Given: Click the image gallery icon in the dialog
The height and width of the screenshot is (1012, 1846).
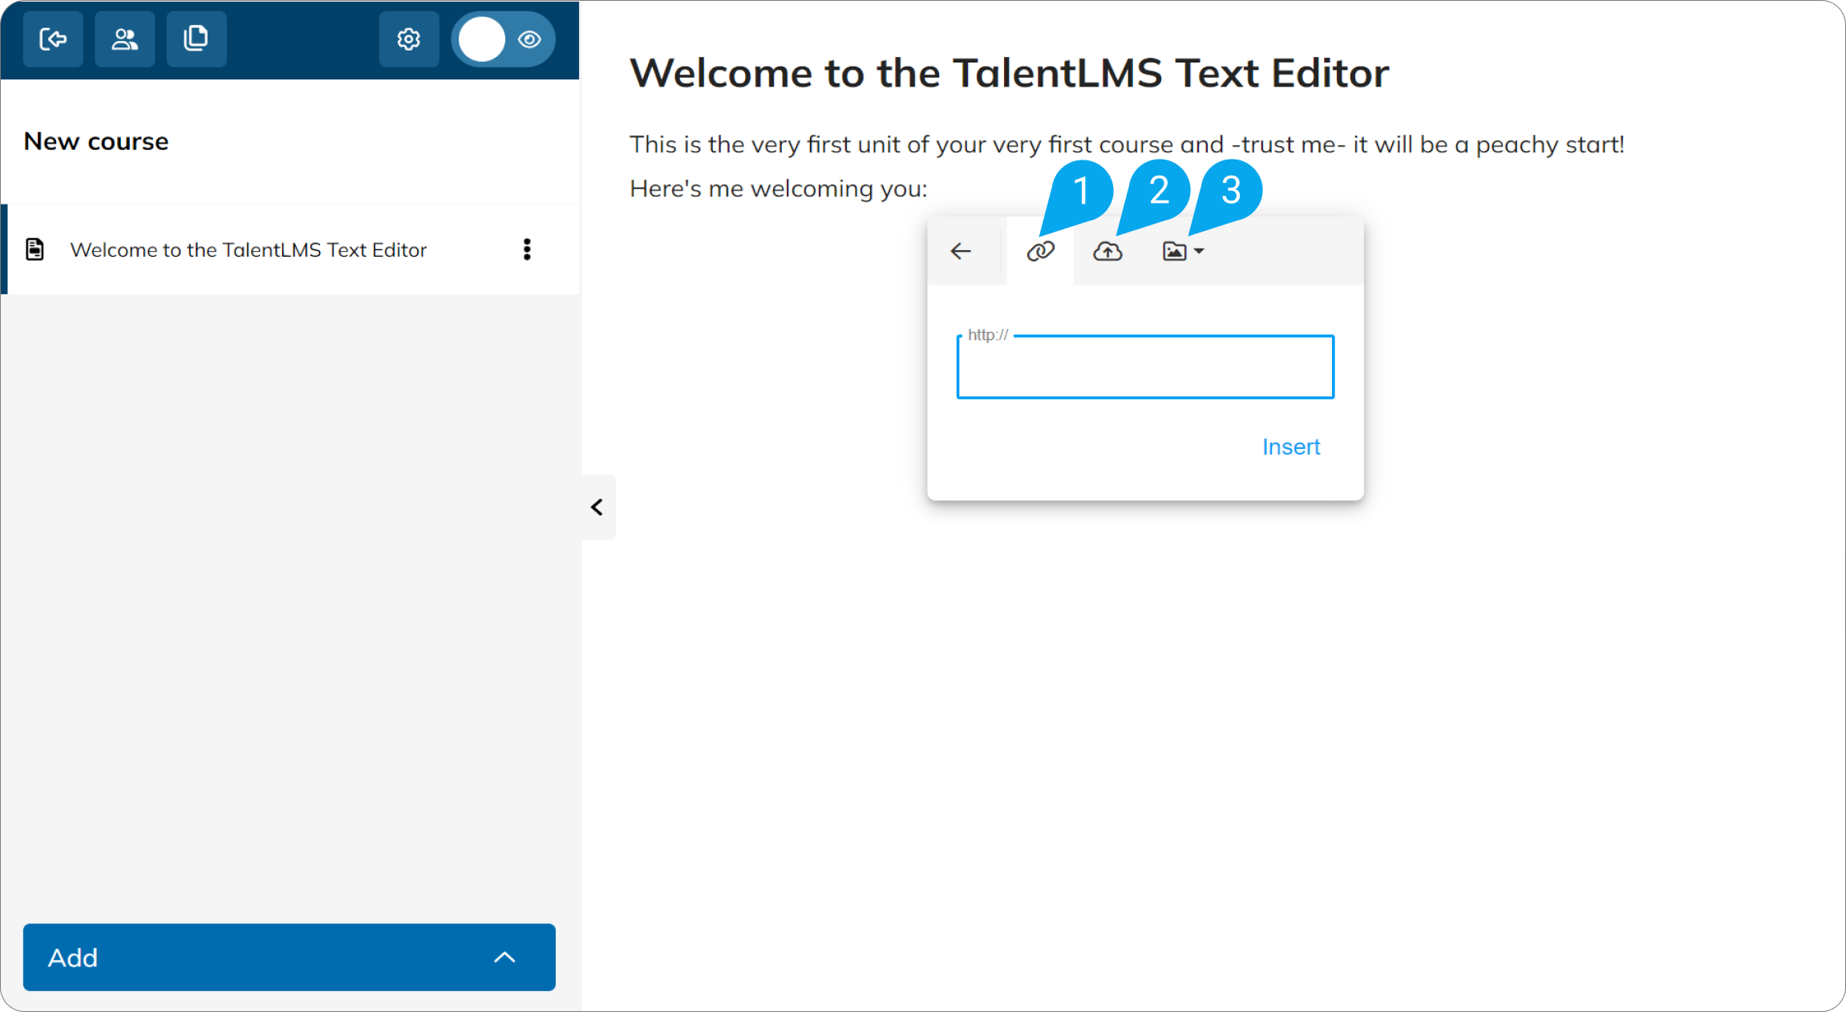Looking at the screenshot, I should pyautogui.click(x=1174, y=250).
